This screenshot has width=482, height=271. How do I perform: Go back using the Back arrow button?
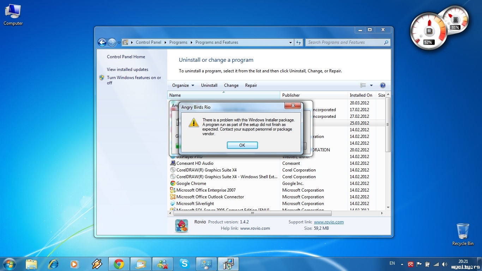102,42
